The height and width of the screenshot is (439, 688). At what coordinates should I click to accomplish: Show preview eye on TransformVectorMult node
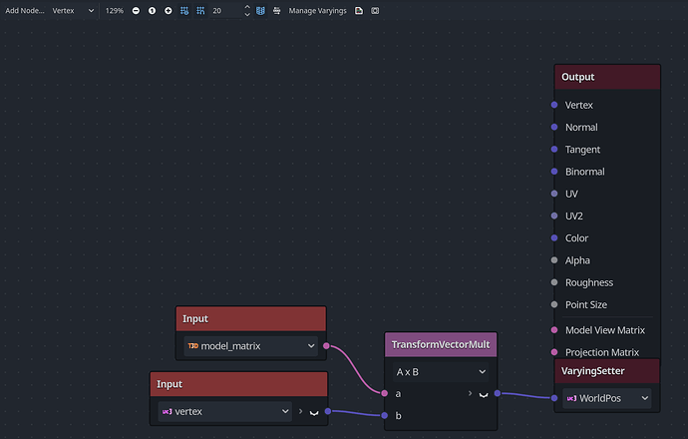[484, 394]
